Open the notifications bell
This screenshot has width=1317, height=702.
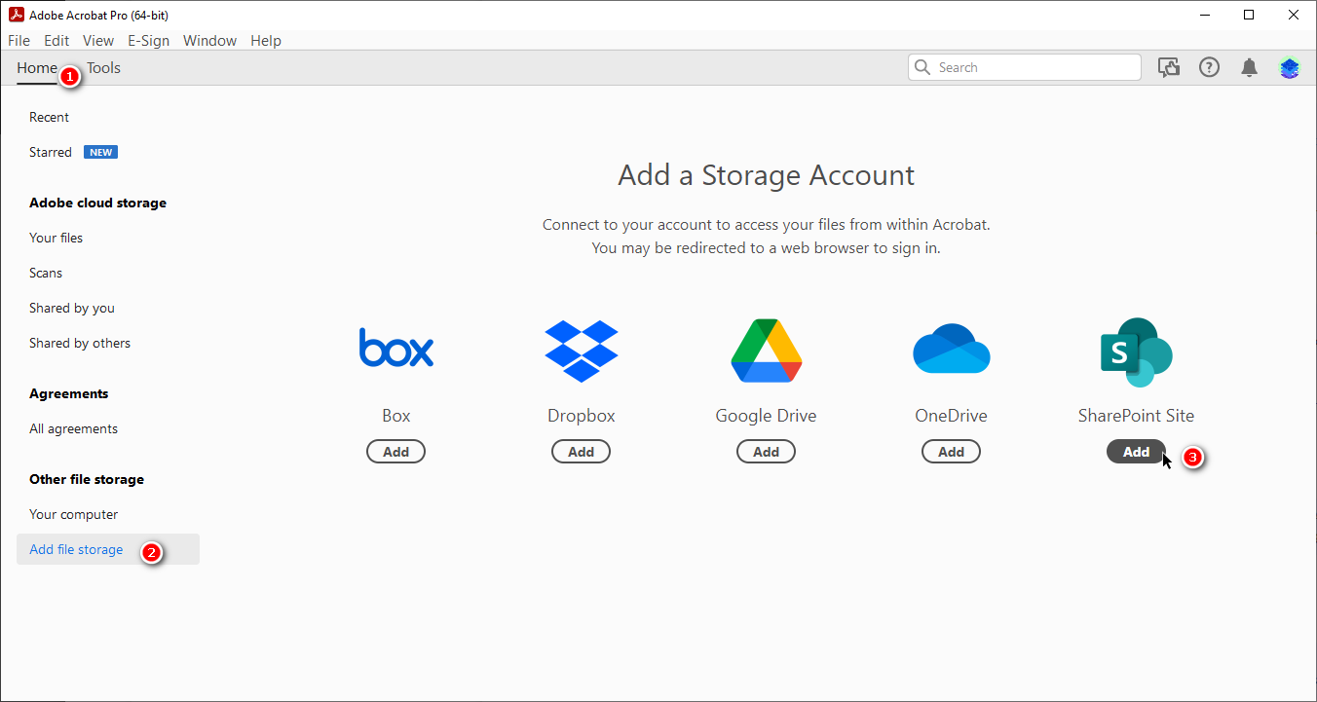click(1249, 67)
